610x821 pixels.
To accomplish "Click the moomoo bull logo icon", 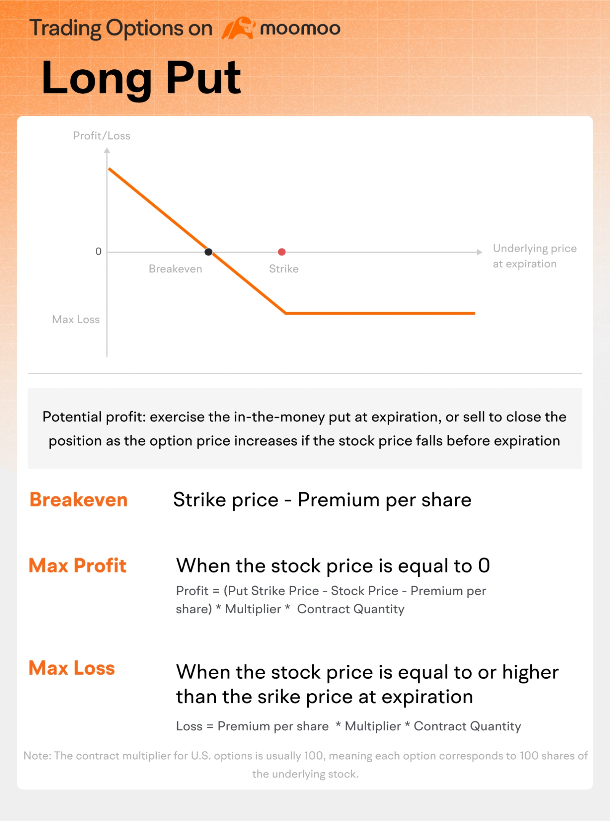I will coord(238,28).
